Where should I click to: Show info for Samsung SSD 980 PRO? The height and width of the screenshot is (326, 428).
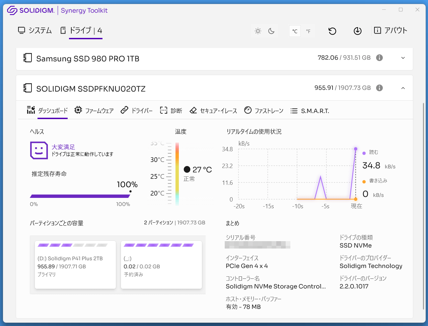379,58
